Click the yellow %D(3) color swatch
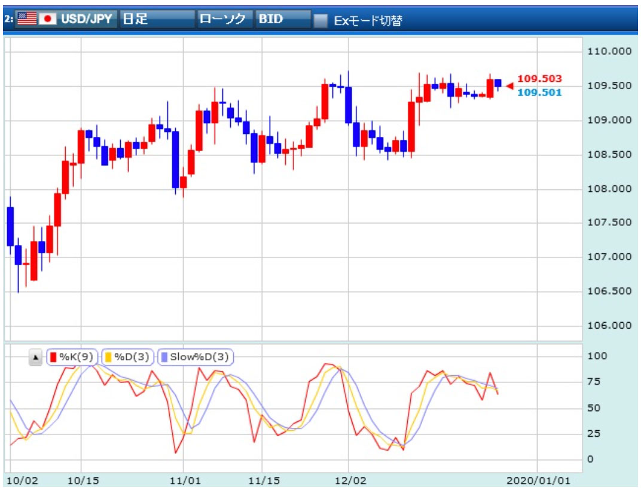 [108, 357]
